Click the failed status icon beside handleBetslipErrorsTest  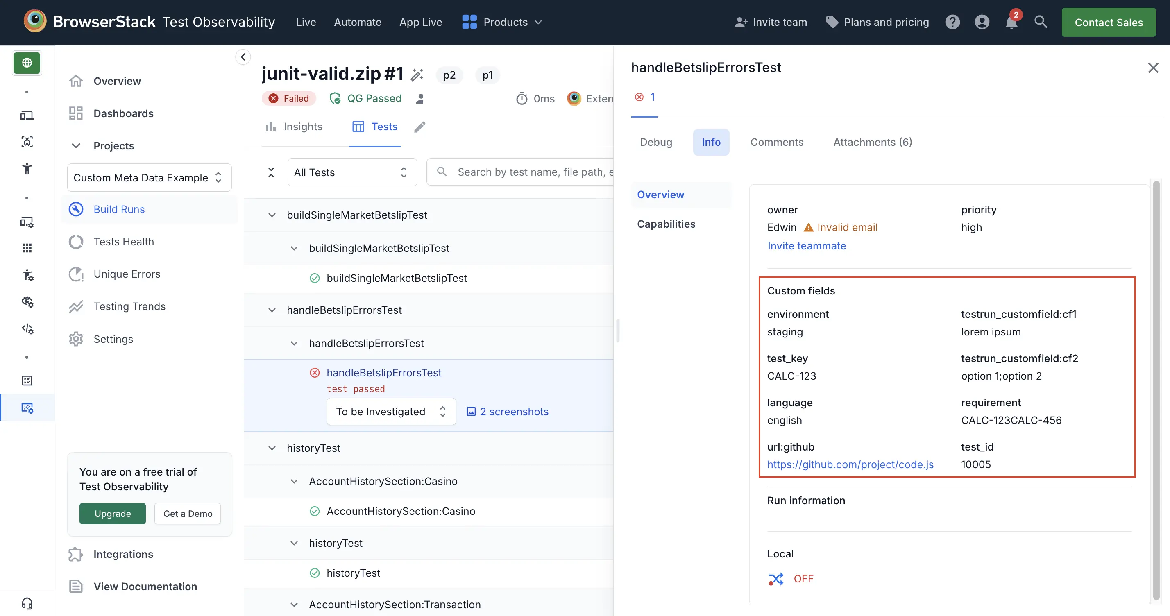(315, 373)
